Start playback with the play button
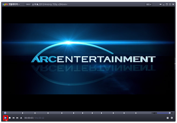 [5, 118]
